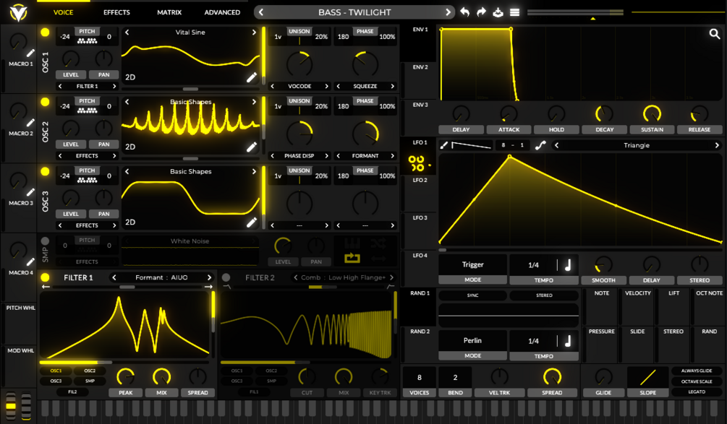Toggle OSC1 routing into Filter 1

coord(56,371)
